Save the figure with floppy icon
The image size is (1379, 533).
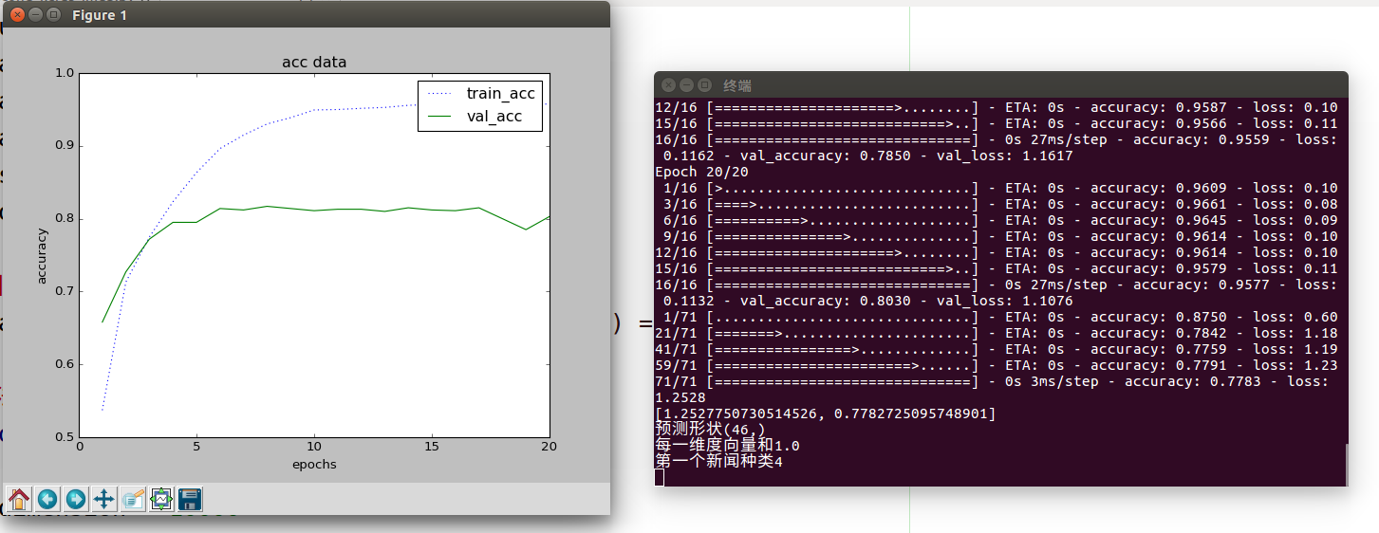[190, 499]
